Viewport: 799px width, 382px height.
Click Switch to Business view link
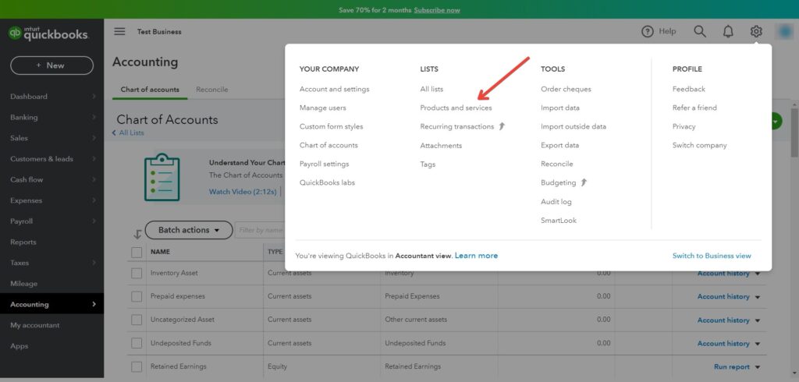(x=712, y=256)
